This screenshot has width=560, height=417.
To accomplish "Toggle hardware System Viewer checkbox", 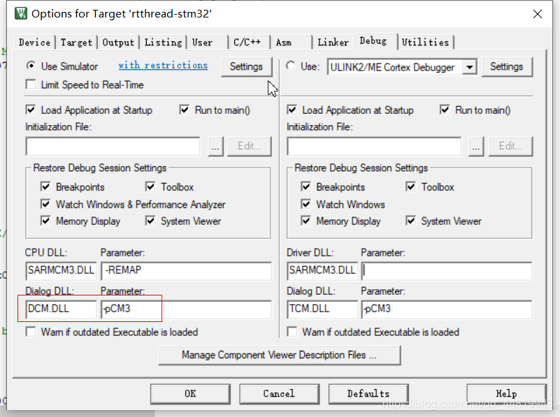I will (410, 221).
